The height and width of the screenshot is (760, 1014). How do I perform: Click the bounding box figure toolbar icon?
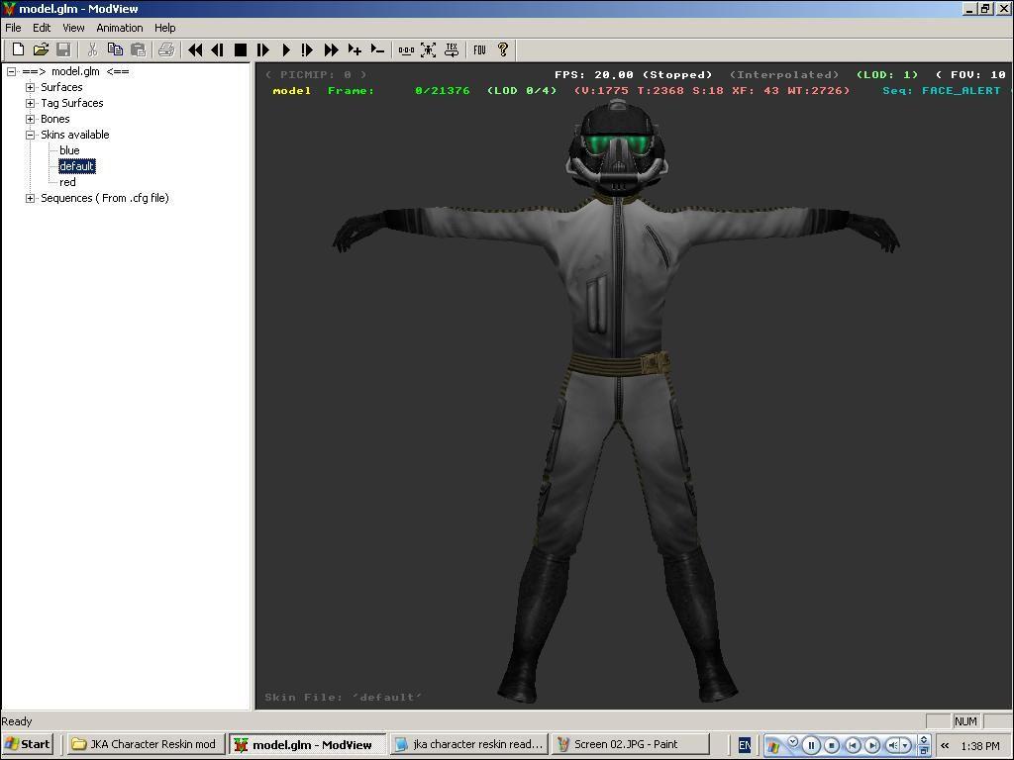pos(429,49)
